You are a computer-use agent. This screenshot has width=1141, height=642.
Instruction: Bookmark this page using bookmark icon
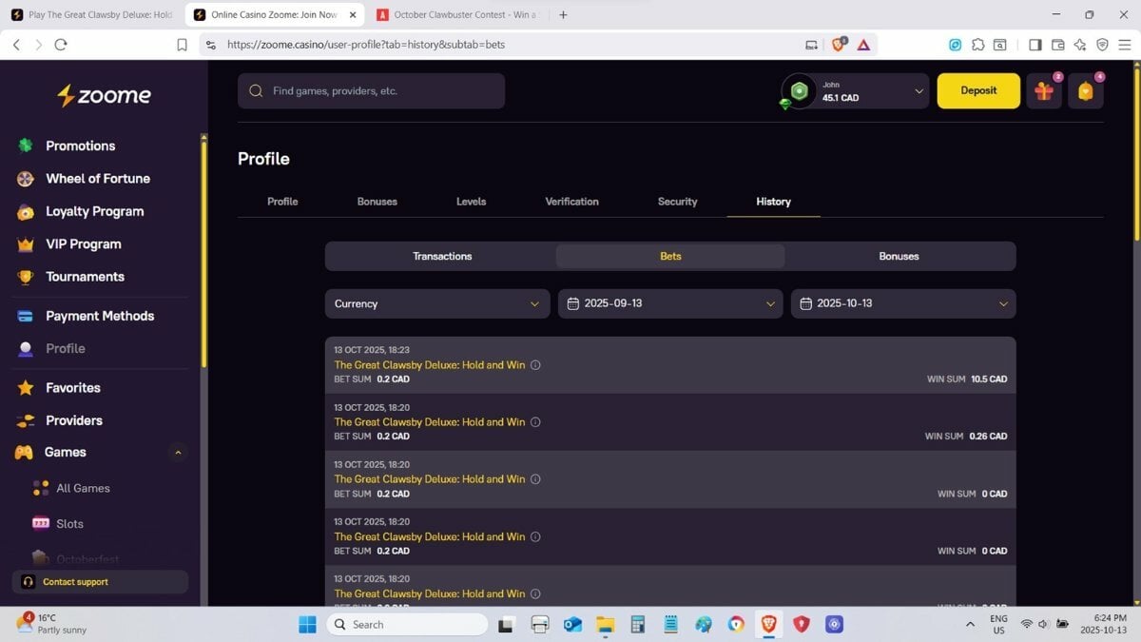point(182,45)
